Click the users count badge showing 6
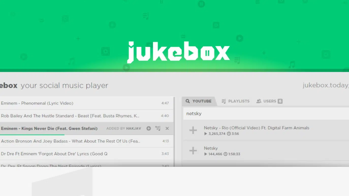The image size is (349, 196). tap(280, 101)
